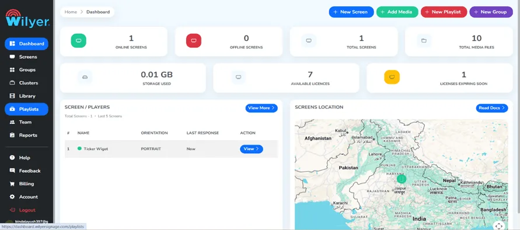Click the Offline Screens stat card
Viewport: 520px width, 230px height.
point(229,42)
